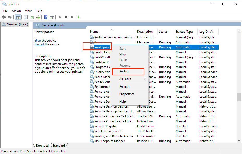Sort by the Status column header

pyautogui.click(x=166, y=31)
